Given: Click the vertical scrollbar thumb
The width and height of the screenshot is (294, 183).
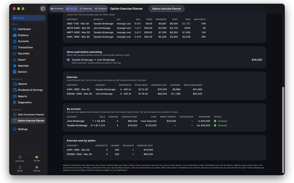Looking at the screenshot, I should tap(283, 130).
